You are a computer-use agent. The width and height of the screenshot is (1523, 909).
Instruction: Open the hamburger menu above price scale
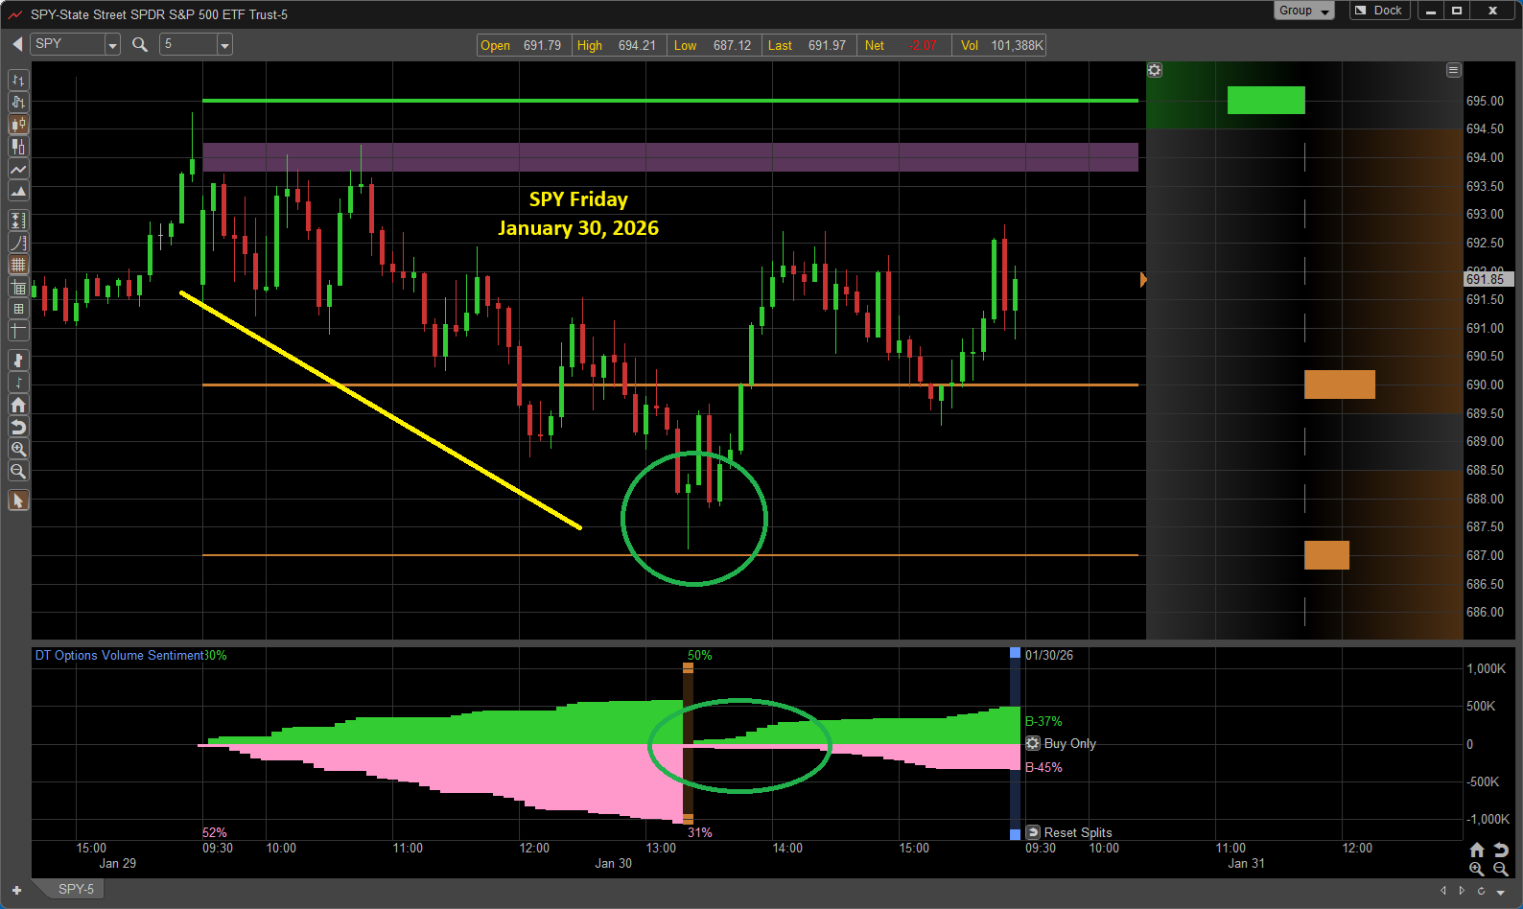pyautogui.click(x=1454, y=70)
